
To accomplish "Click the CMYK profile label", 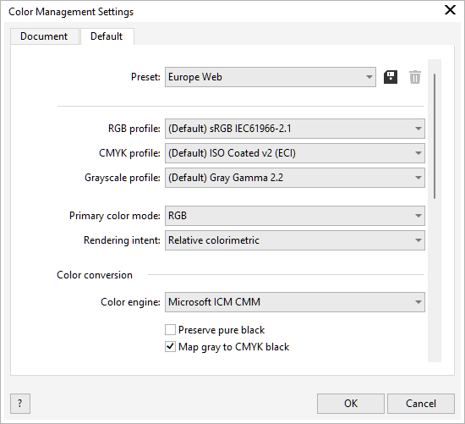I will (129, 153).
